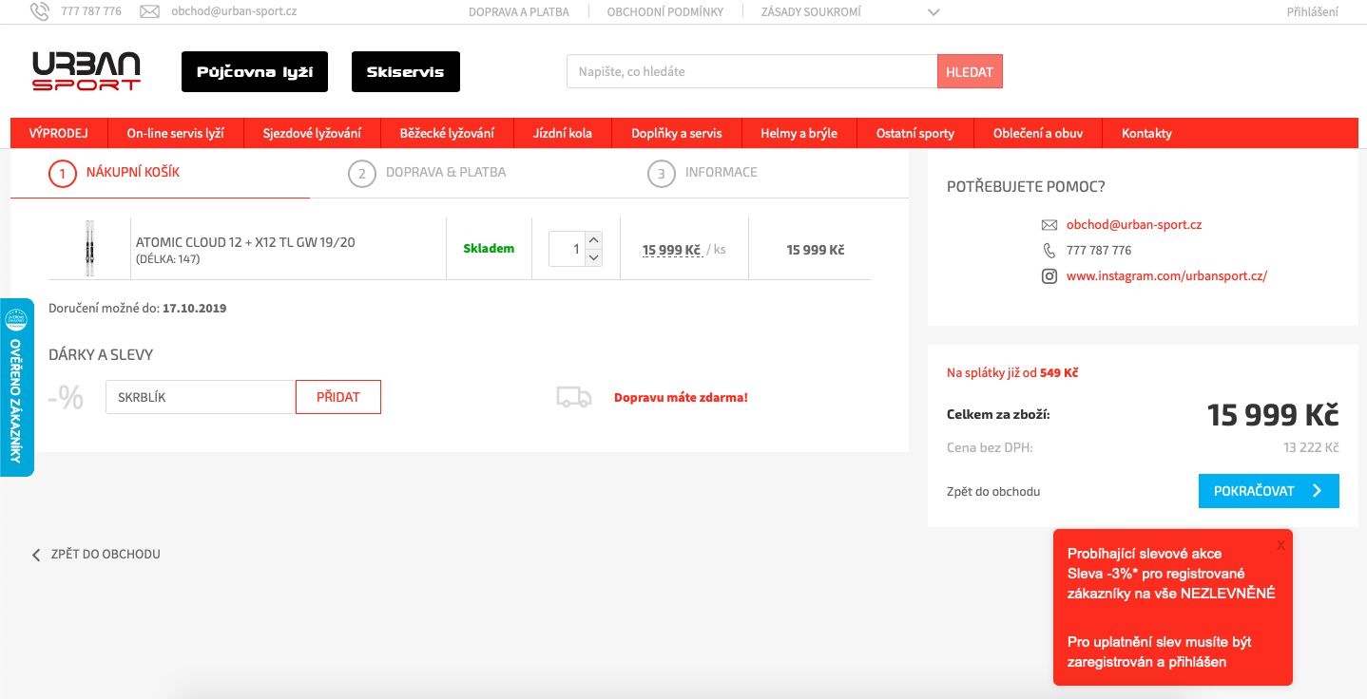The image size is (1367, 699).
Task: Click the delivery truck icon
Action: [x=574, y=397]
